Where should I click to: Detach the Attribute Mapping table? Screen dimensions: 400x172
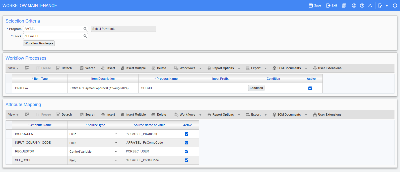64,115
